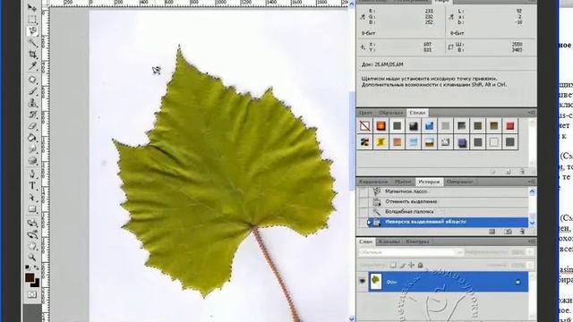Switch to the Маски tab

(403, 182)
